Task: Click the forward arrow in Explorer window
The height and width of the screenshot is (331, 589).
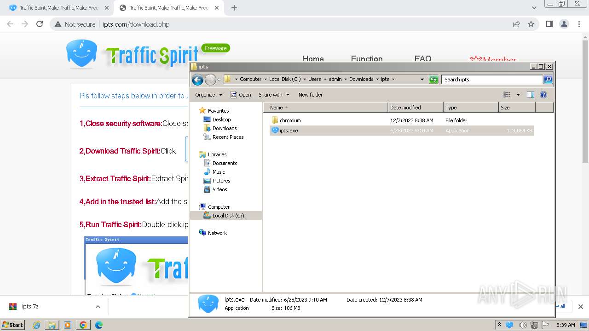Action: coord(210,80)
